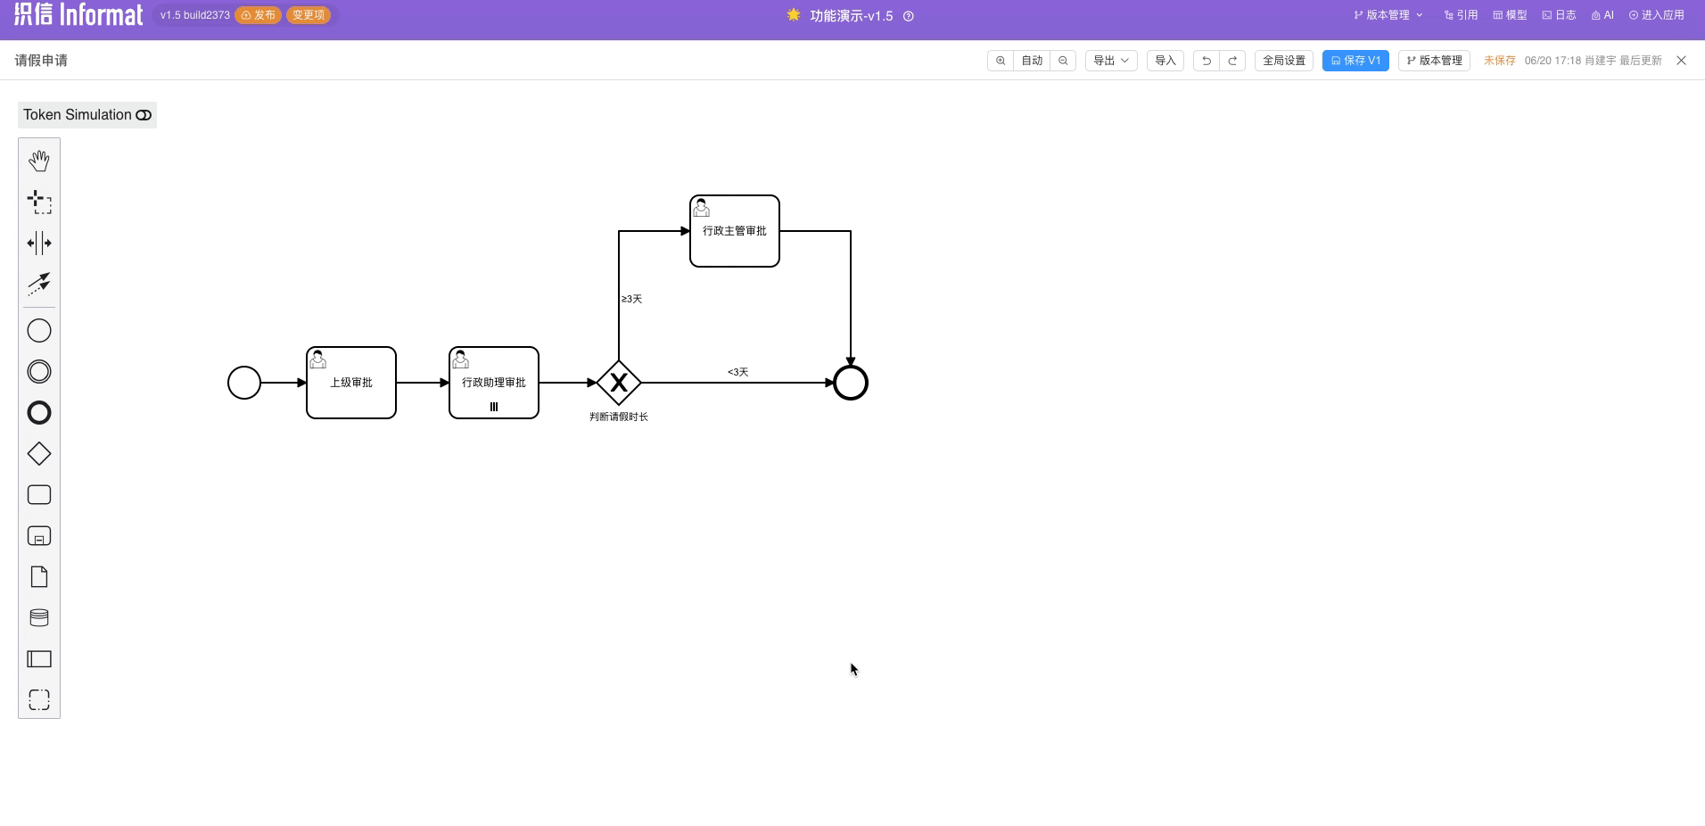Select the Hand tool for panning

coord(38,161)
